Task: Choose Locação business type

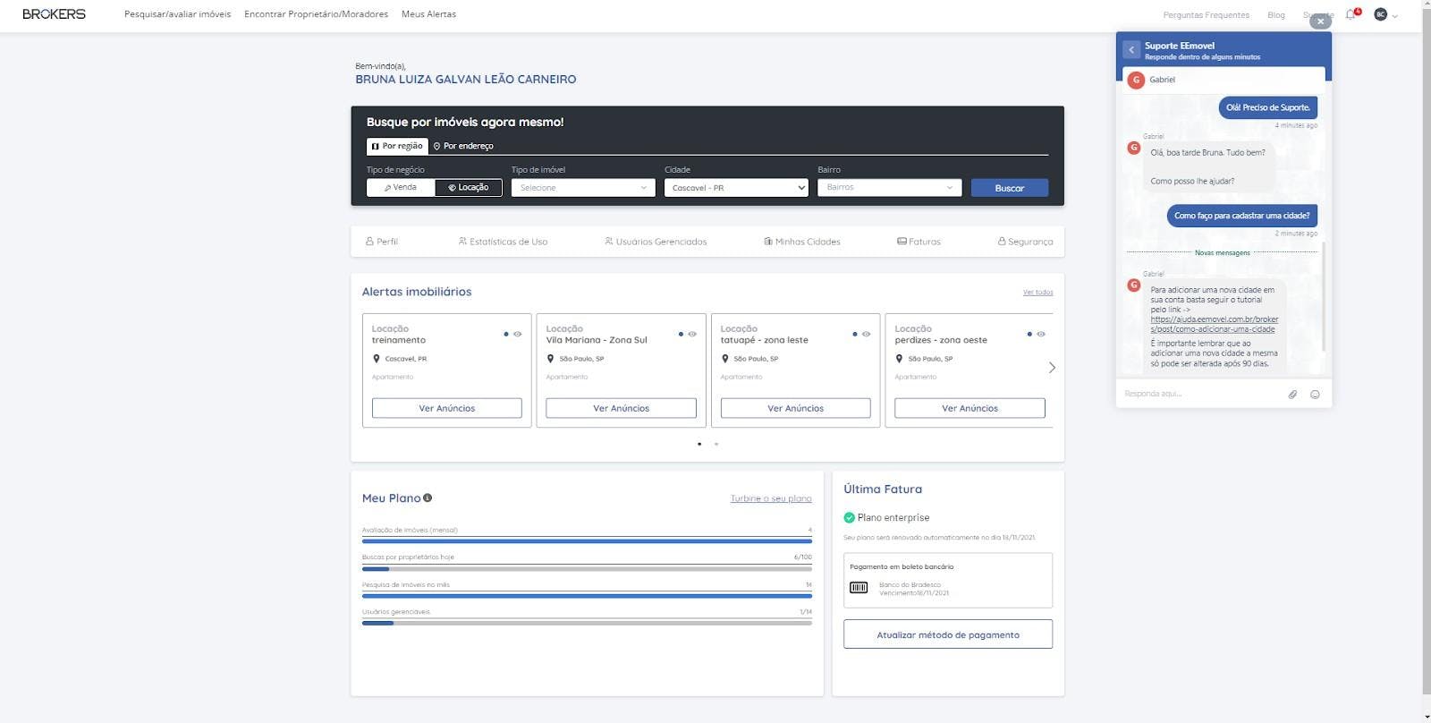Action: [x=469, y=188]
